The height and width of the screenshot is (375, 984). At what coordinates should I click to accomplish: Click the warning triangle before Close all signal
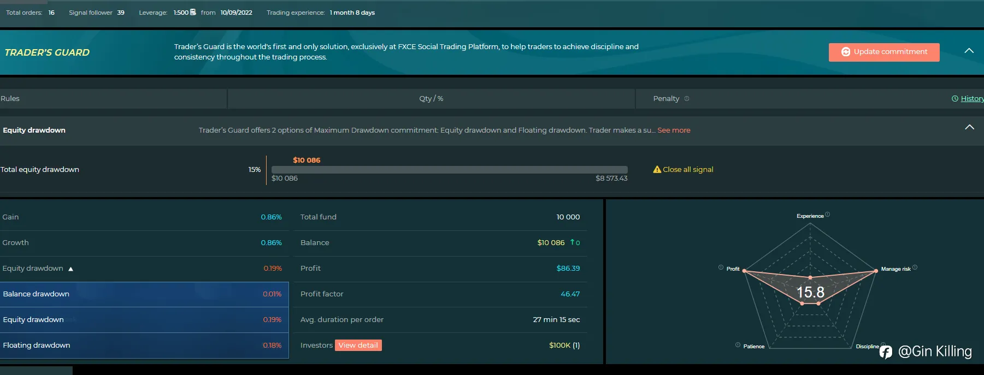tap(657, 170)
